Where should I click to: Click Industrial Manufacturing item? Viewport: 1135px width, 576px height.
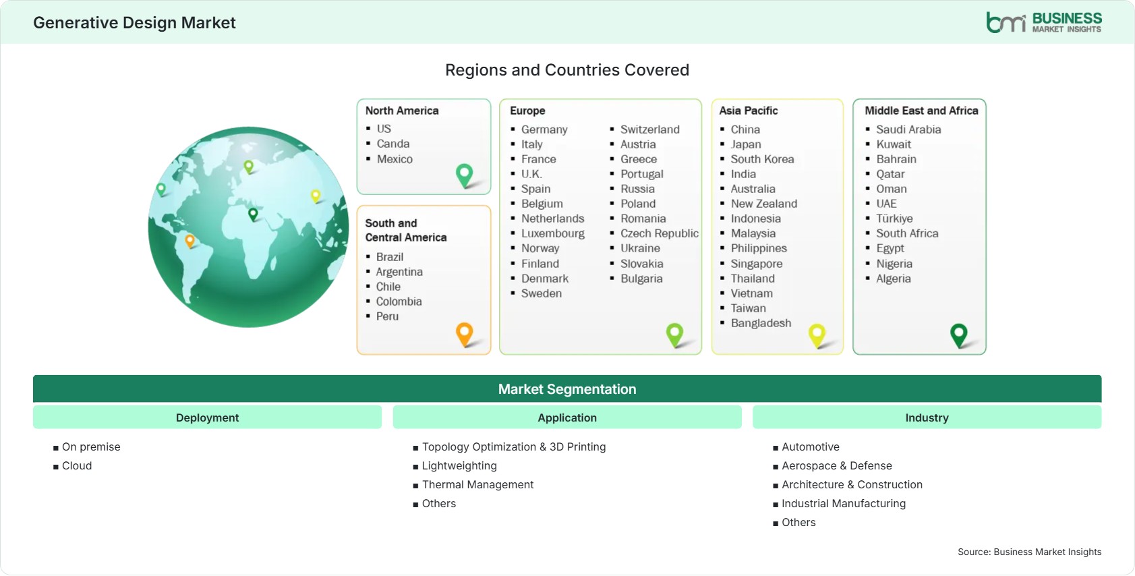point(844,504)
